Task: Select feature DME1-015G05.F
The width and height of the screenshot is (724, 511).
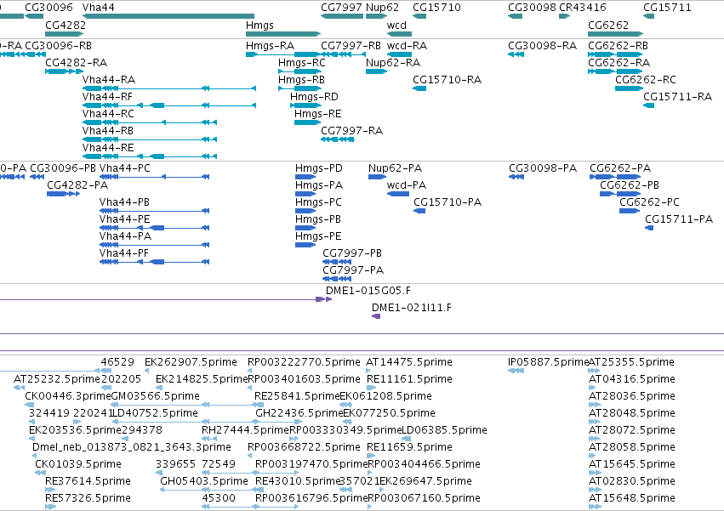Action: (x=368, y=291)
